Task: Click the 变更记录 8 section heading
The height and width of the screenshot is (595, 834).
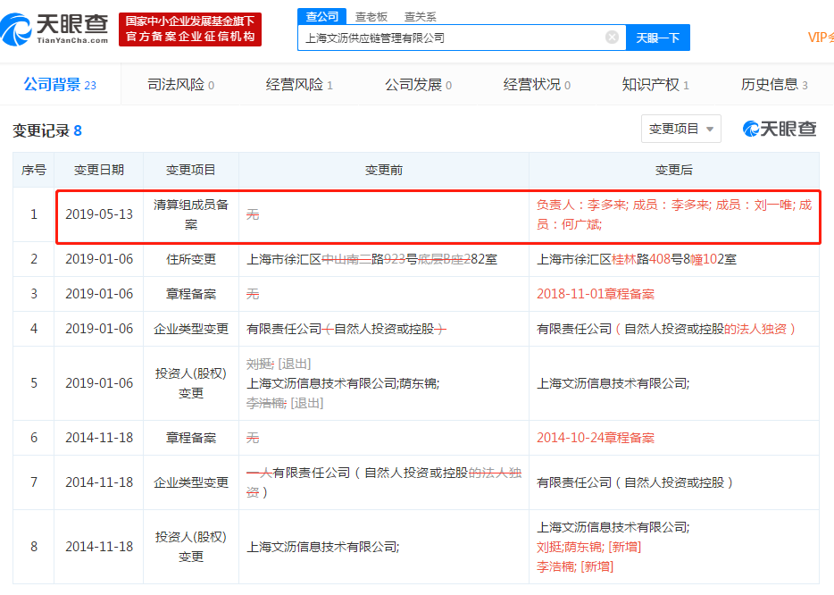Action: (x=47, y=131)
